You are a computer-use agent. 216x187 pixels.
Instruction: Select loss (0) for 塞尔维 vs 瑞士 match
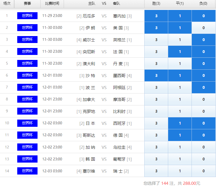pyautogui.click(x=203, y=171)
